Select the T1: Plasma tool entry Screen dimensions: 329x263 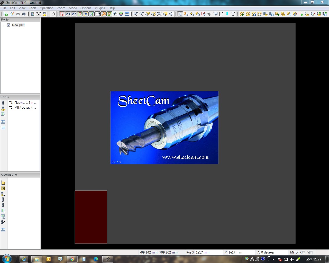click(x=23, y=102)
